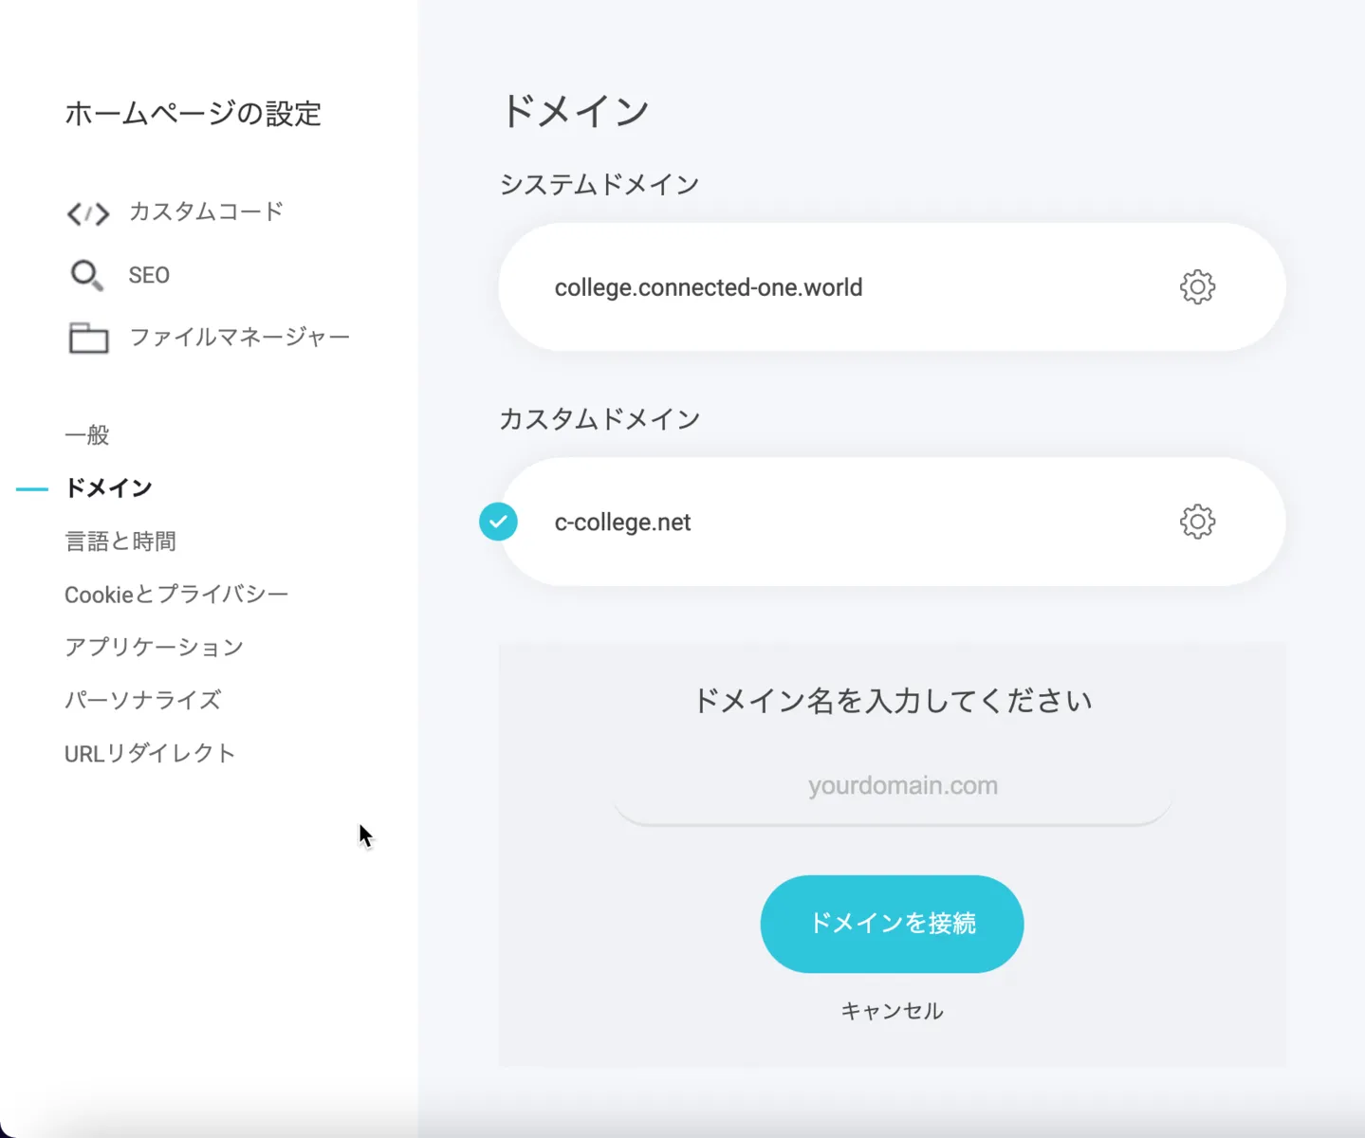Click the yourdomain.com input field
1365x1138 pixels.
coord(893,786)
